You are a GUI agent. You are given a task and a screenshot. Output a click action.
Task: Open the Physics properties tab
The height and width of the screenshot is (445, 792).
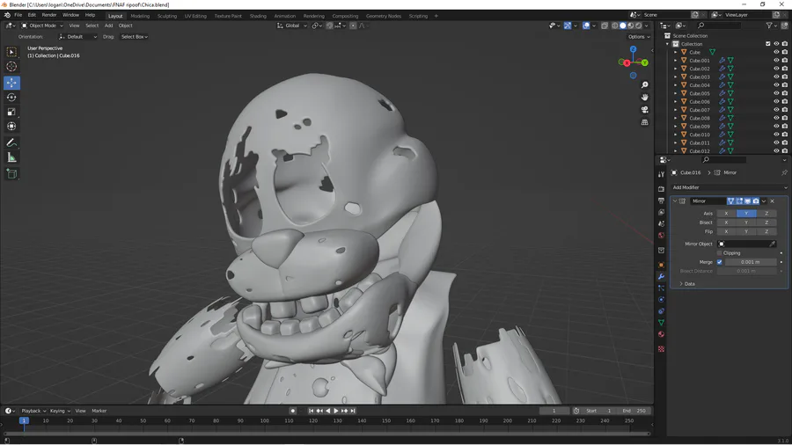pyautogui.click(x=661, y=300)
